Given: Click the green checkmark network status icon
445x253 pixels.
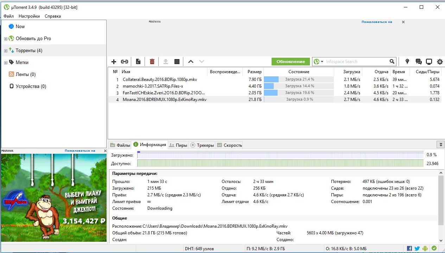Looking at the screenshot, I should 434,249.
